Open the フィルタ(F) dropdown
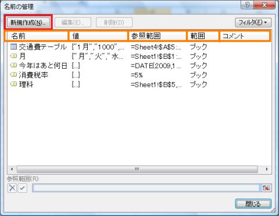The height and width of the screenshot is (216, 279). (x=253, y=23)
